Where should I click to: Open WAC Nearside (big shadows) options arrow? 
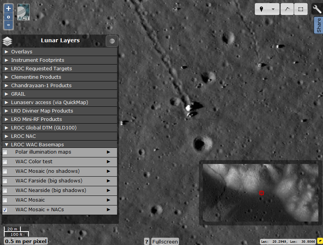pyautogui.click(x=108, y=190)
